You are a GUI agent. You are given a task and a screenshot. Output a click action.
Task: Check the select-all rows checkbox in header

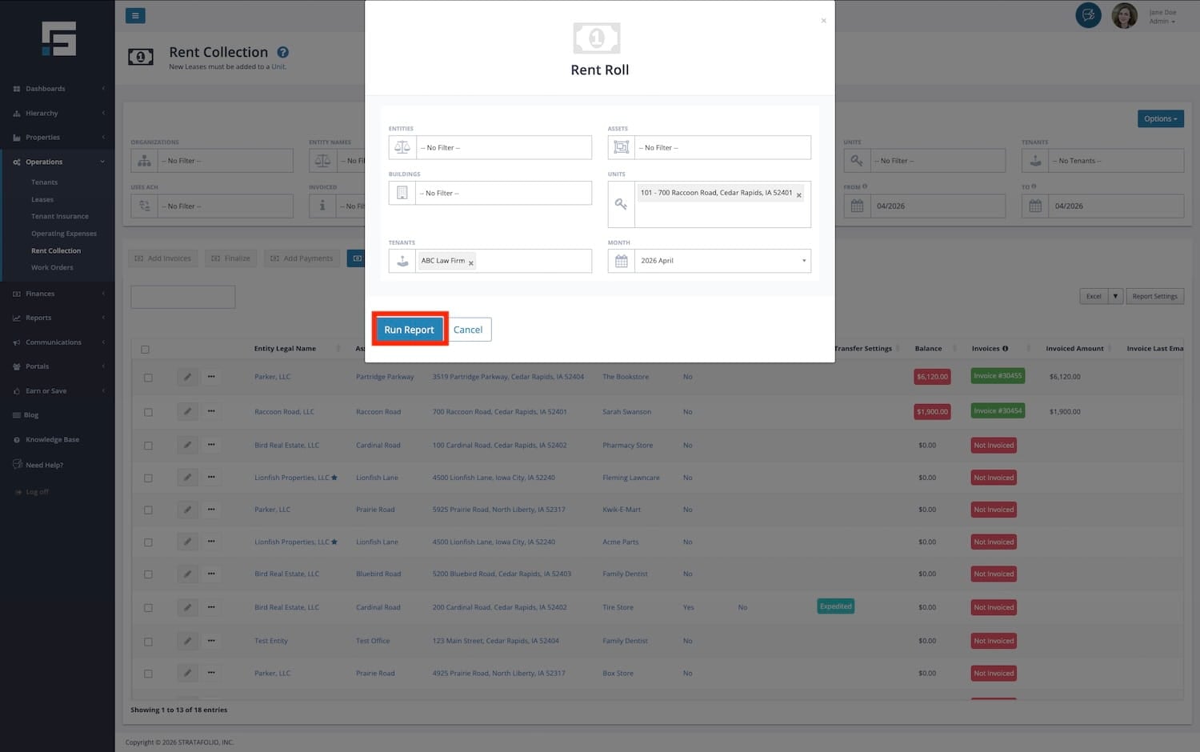pyautogui.click(x=145, y=350)
